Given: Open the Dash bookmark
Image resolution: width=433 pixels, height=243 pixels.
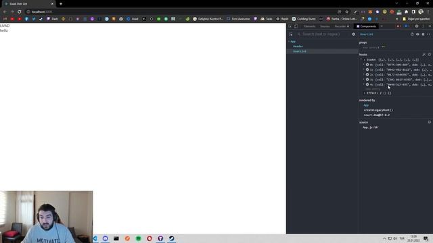Looking at the screenshot, I should [52, 19].
